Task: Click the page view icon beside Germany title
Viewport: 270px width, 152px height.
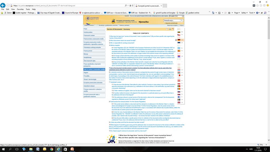Action: pyautogui.click(x=167, y=29)
